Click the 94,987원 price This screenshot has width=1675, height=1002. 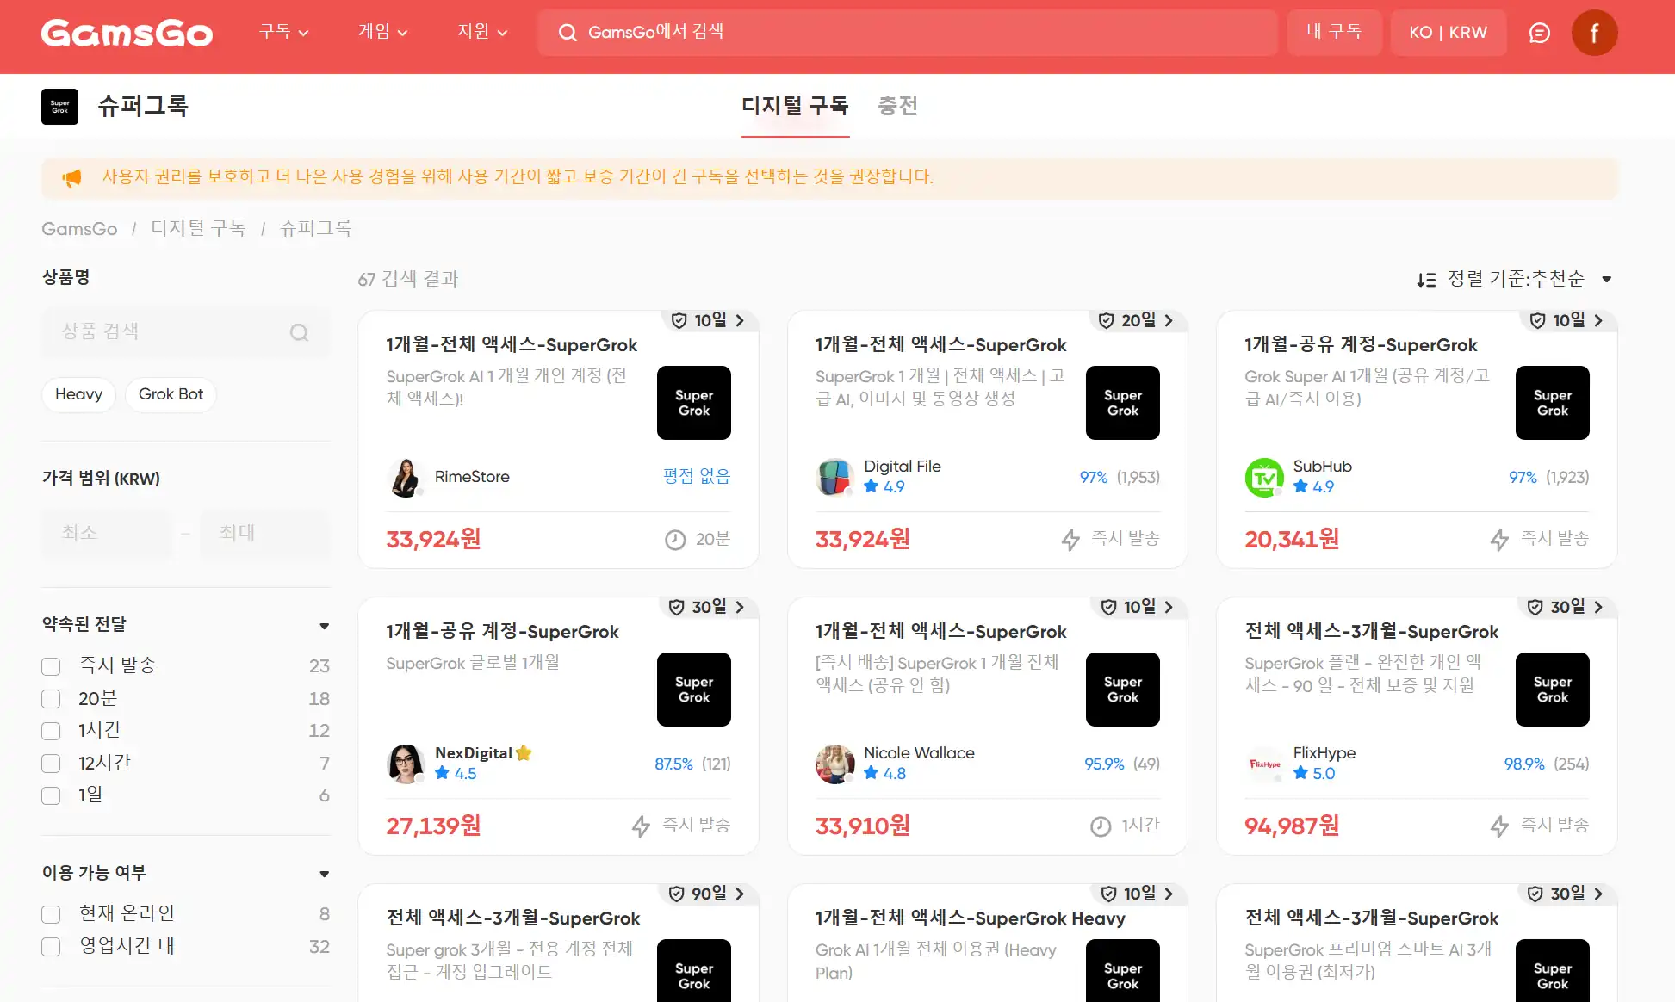tap(1292, 826)
